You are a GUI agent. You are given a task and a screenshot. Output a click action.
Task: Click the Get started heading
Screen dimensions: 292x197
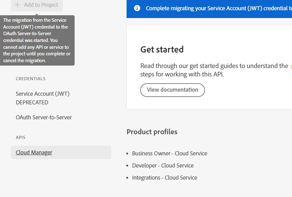162,49
